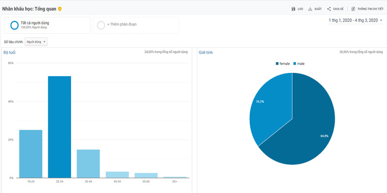Image resolution: width=387 pixels, height=193 pixels.
Task: Click the 35-44 age bar
Action: (89, 164)
